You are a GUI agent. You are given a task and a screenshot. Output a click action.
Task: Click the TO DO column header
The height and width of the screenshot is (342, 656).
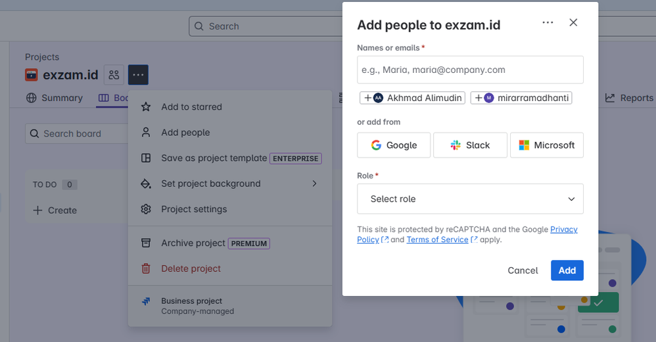(x=45, y=184)
